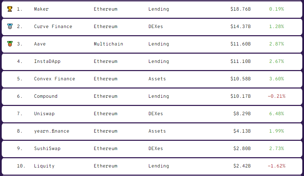Select the Compound protocol name

45,96
